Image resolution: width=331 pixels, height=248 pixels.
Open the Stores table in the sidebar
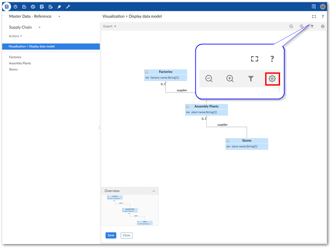(x=13, y=69)
